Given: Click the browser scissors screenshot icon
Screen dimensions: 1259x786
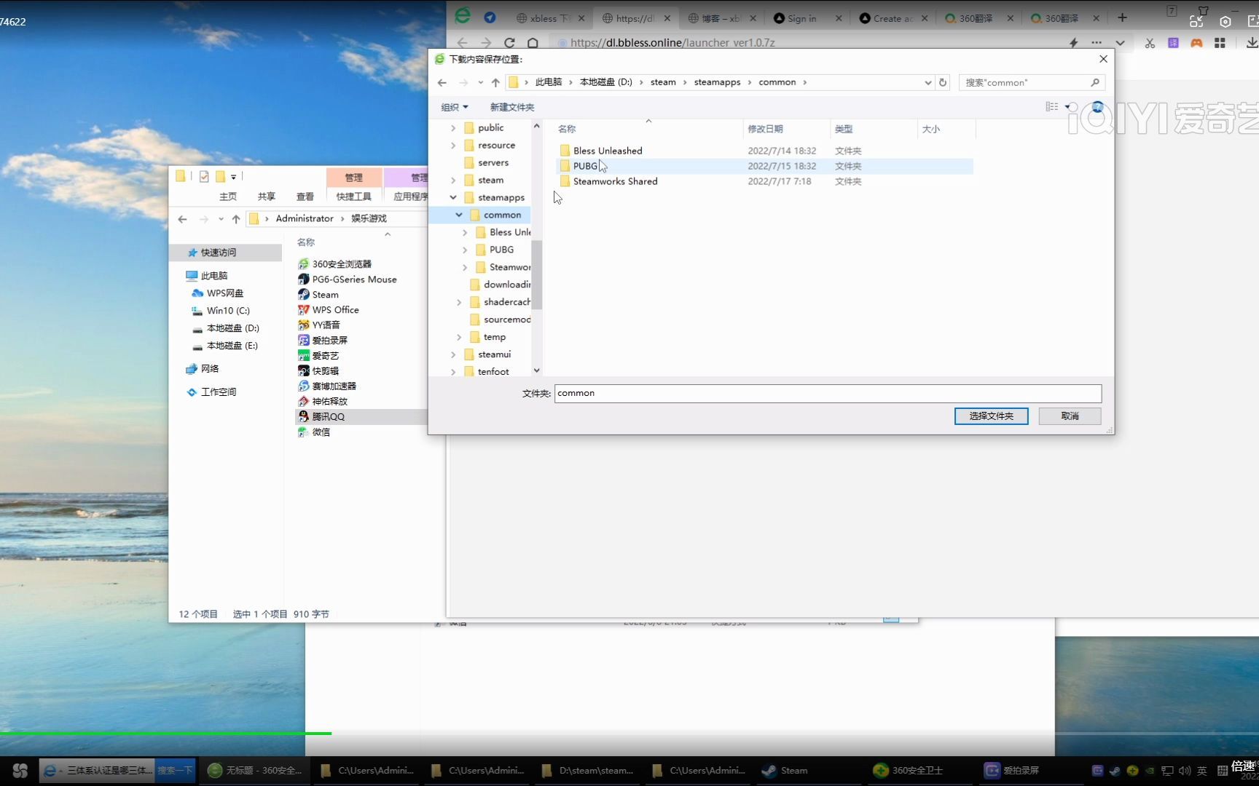Looking at the screenshot, I should click(x=1150, y=43).
